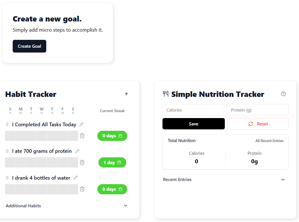This screenshot has height=222, width=299.
Task: Open the All Recent Entries link
Action: click(x=269, y=141)
